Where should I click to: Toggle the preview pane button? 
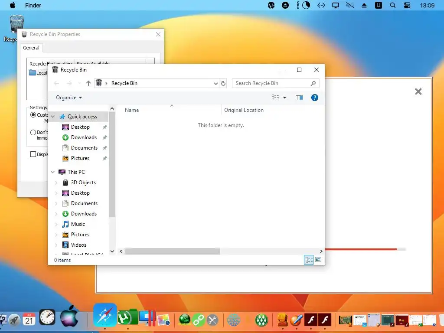[299, 98]
